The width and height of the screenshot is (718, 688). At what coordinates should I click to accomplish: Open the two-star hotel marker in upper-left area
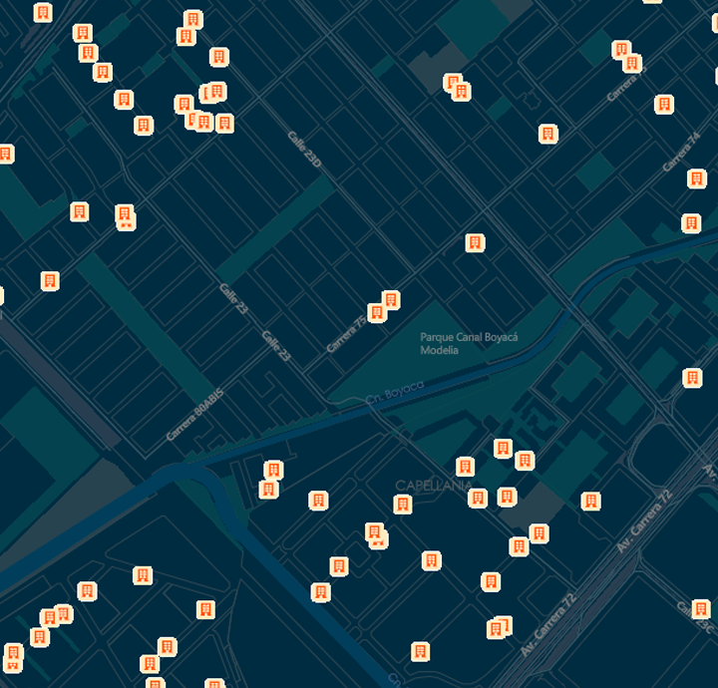pos(125,213)
